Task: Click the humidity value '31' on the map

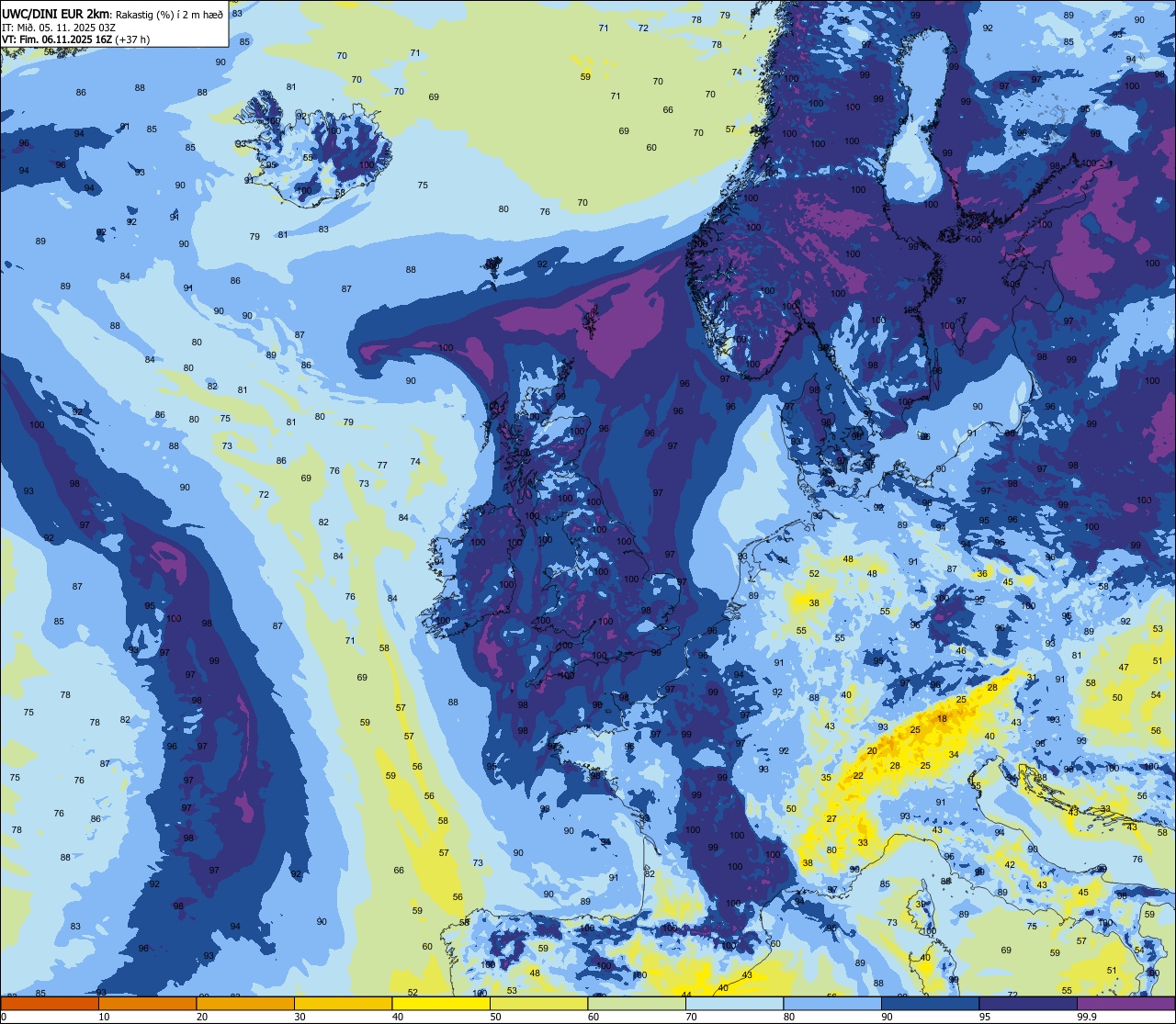Action: (x=1032, y=678)
